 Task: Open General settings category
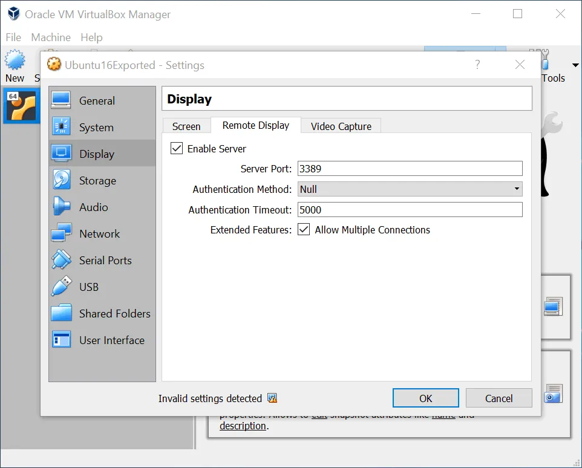pos(102,100)
